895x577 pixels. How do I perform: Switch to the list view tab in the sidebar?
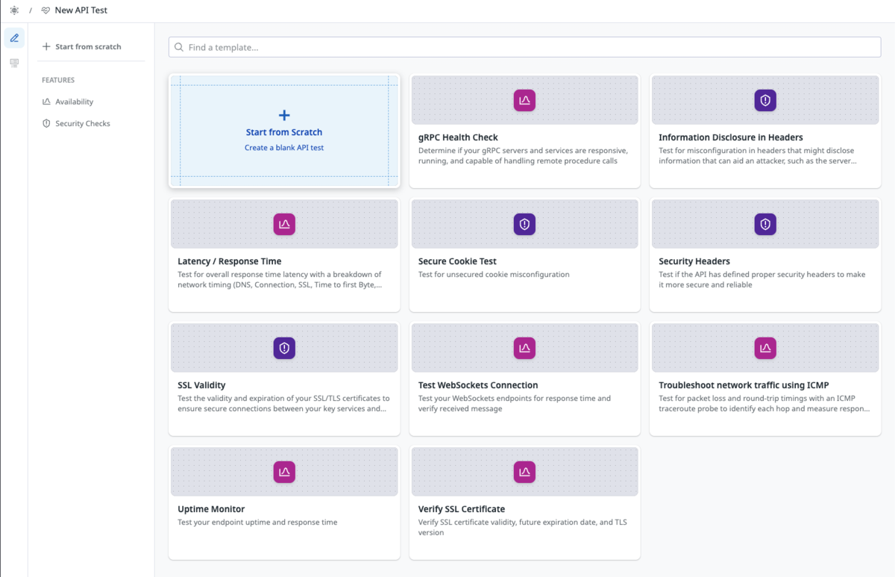click(x=14, y=62)
